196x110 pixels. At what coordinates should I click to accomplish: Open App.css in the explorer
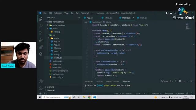pos(57,42)
